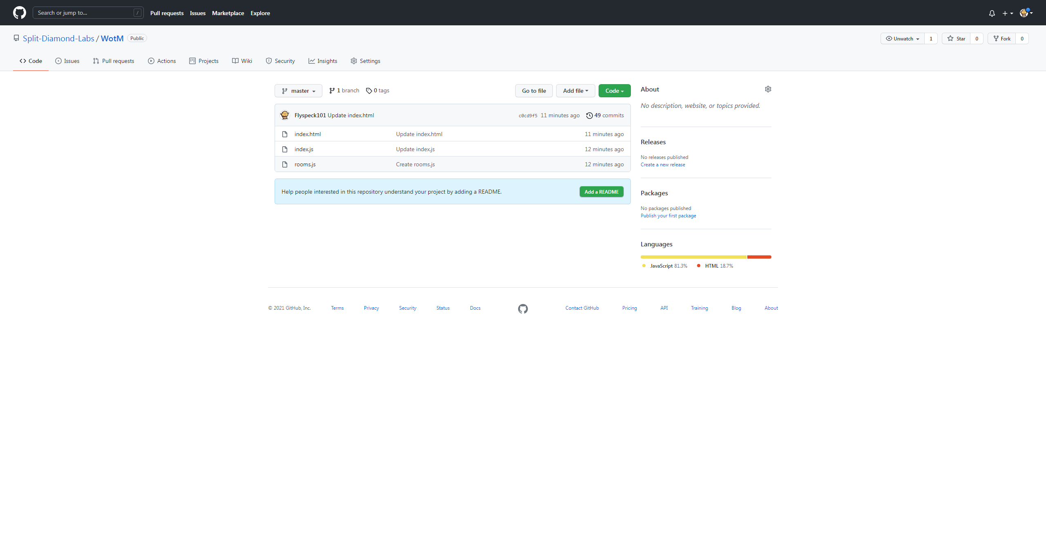Viewport: 1046px width, 543px height.
Task: Expand the master branch dropdown
Action: point(298,91)
